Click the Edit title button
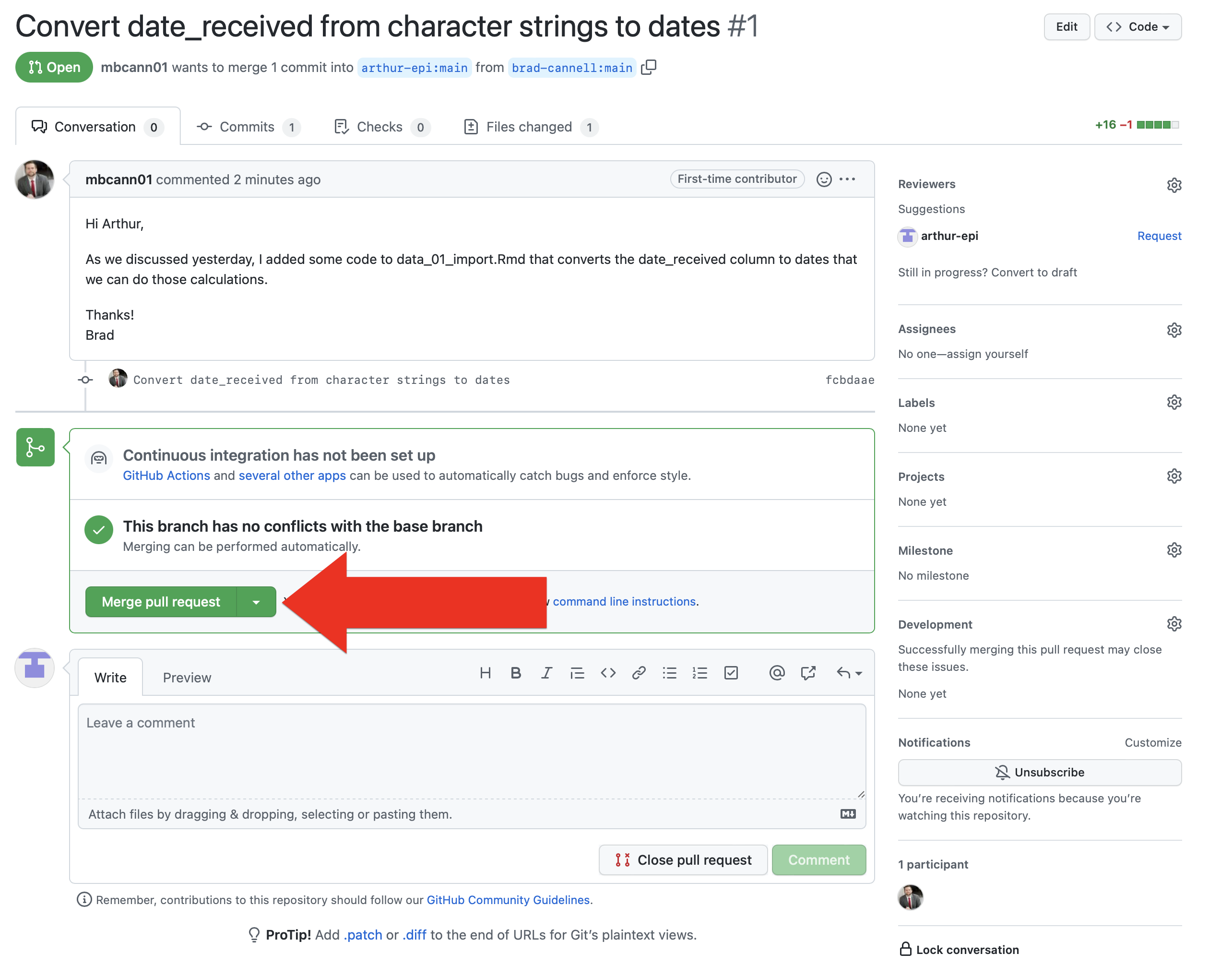The image size is (1209, 977). [x=1066, y=26]
